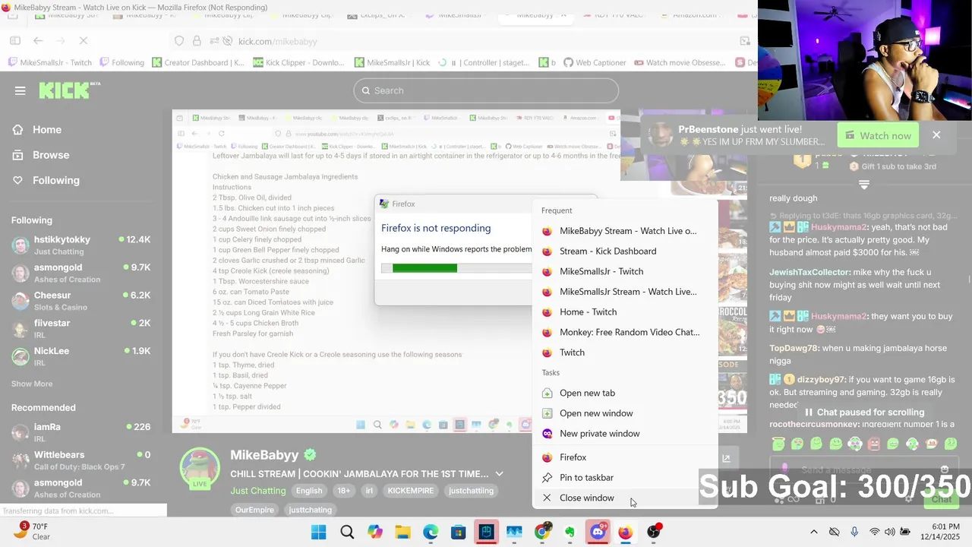Open the popout share icon by stream title
Viewport: 972px width, 547px height.
(726, 458)
